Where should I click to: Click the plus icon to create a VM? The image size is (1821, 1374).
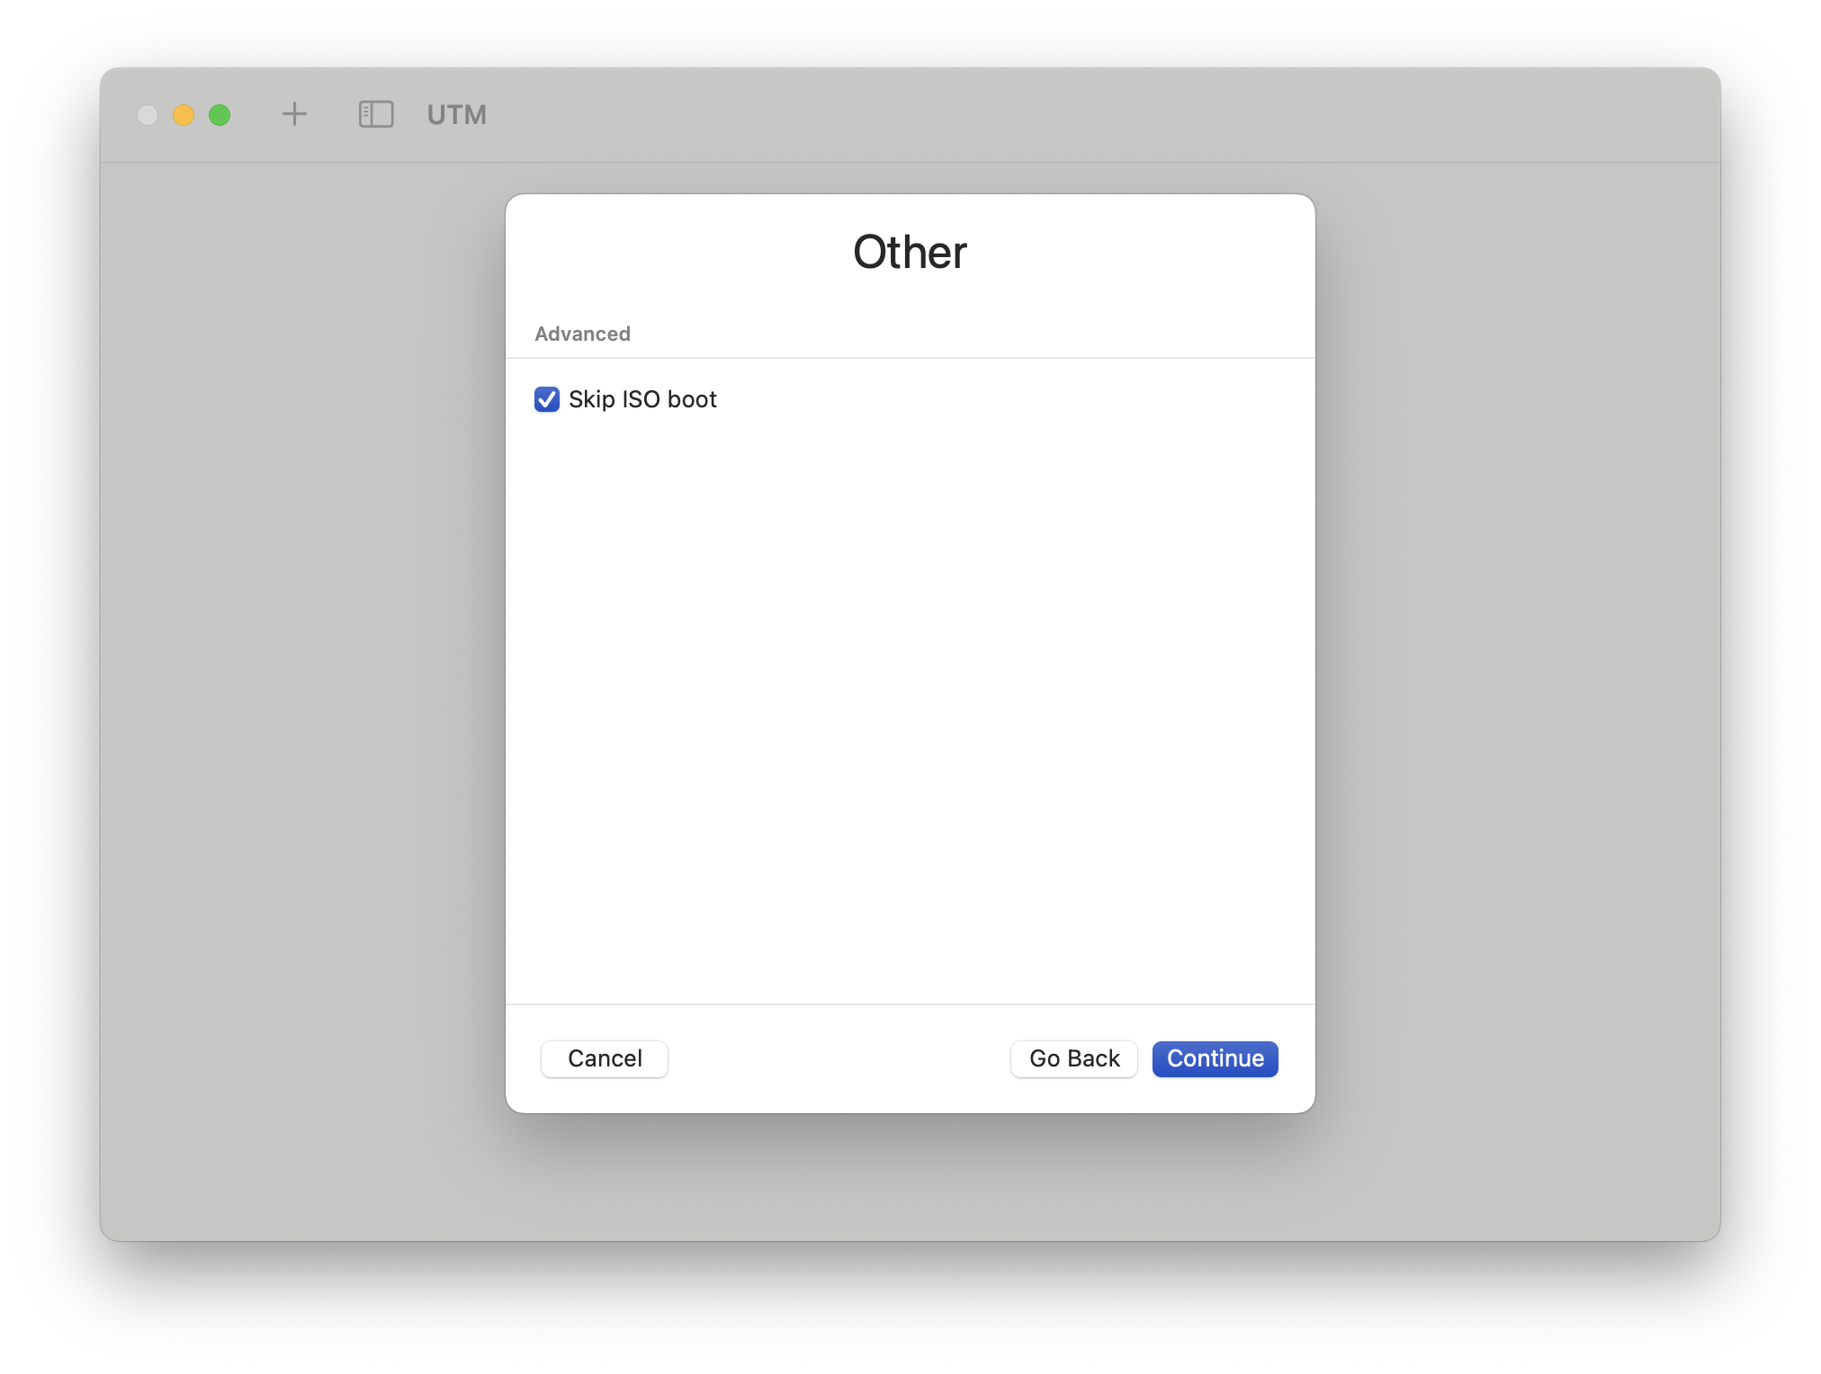(x=294, y=114)
